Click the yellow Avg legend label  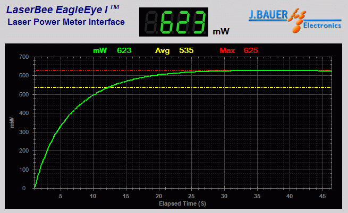point(162,51)
